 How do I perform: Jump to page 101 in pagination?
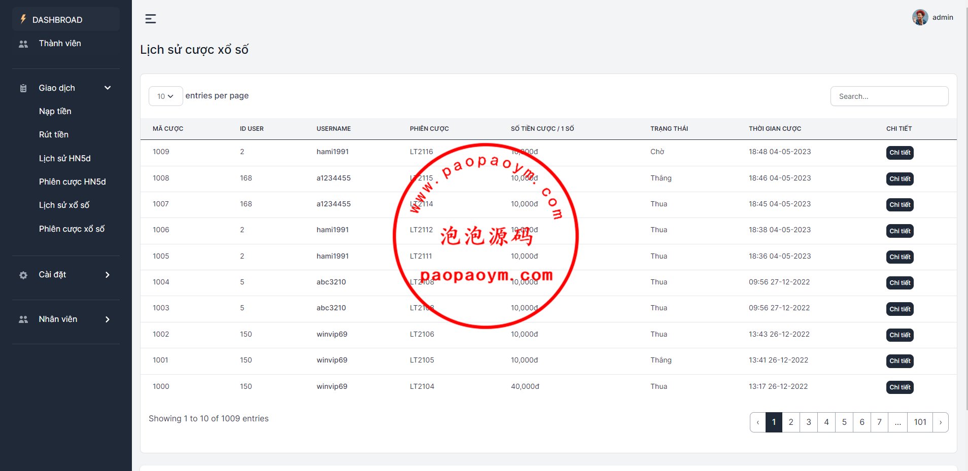coord(920,422)
